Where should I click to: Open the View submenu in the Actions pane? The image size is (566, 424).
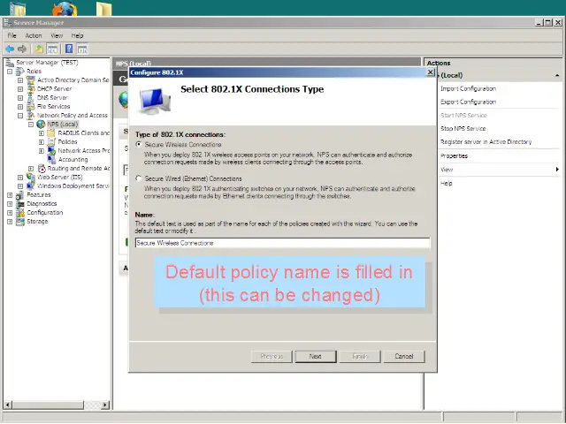point(499,170)
